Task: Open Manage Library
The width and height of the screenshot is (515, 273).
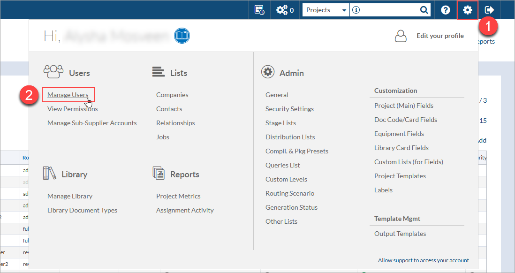Action: pyautogui.click(x=69, y=196)
